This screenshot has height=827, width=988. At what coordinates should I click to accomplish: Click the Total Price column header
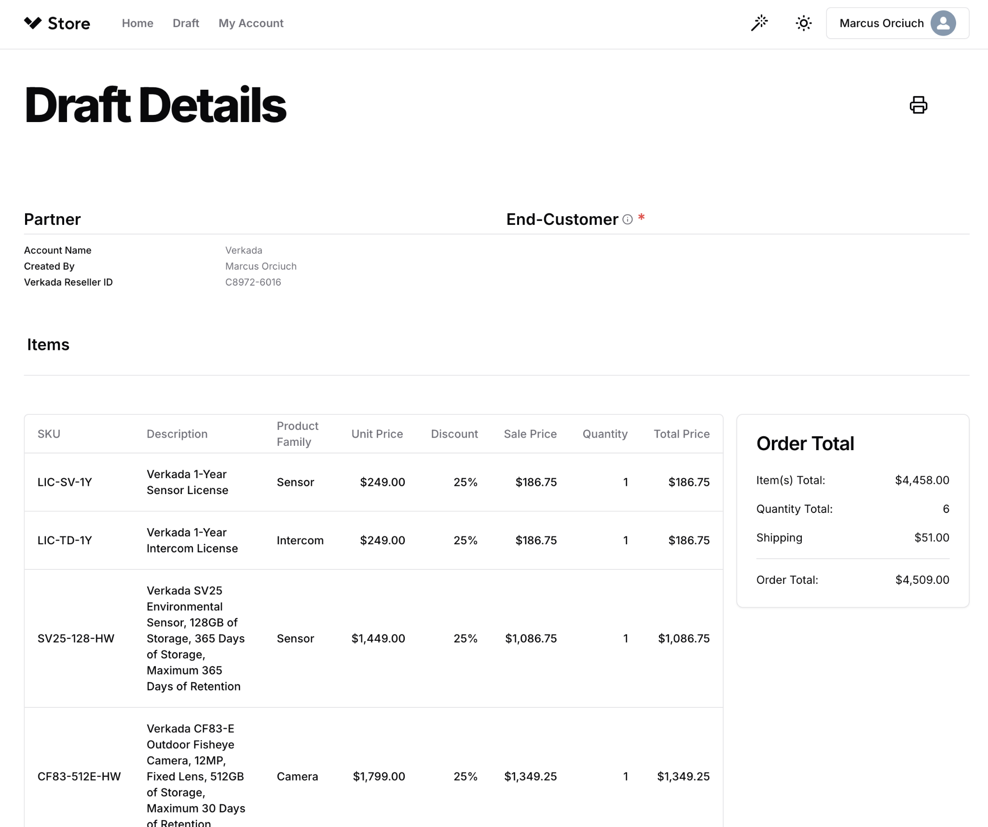click(x=681, y=434)
